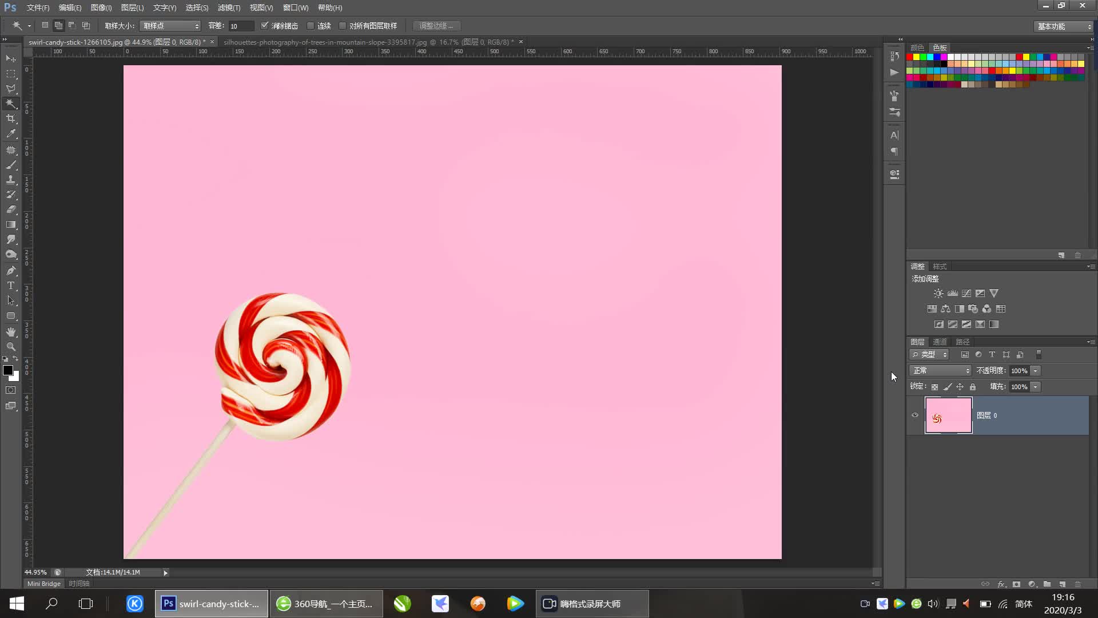Click the foreground color swatch
The image size is (1098, 618).
pos(8,371)
